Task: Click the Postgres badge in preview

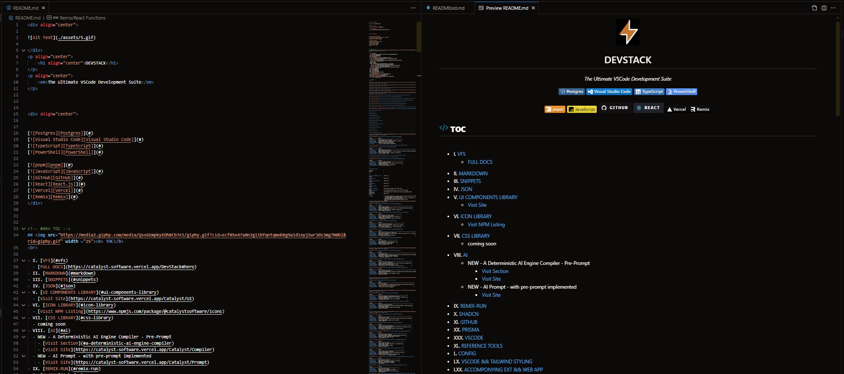Action: click(x=572, y=92)
